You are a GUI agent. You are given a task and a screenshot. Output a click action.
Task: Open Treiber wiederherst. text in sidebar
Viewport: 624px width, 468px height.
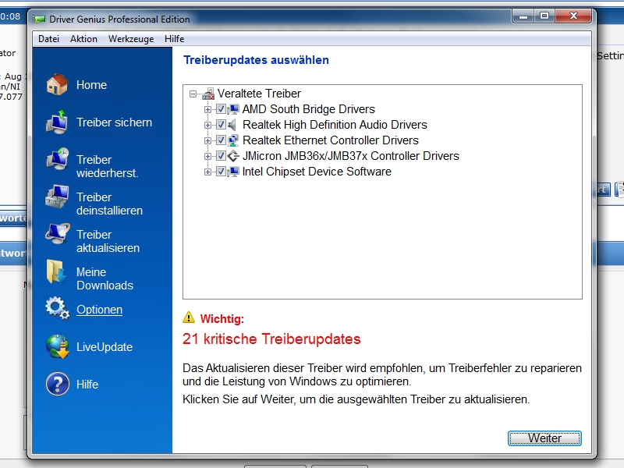[108, 166]
